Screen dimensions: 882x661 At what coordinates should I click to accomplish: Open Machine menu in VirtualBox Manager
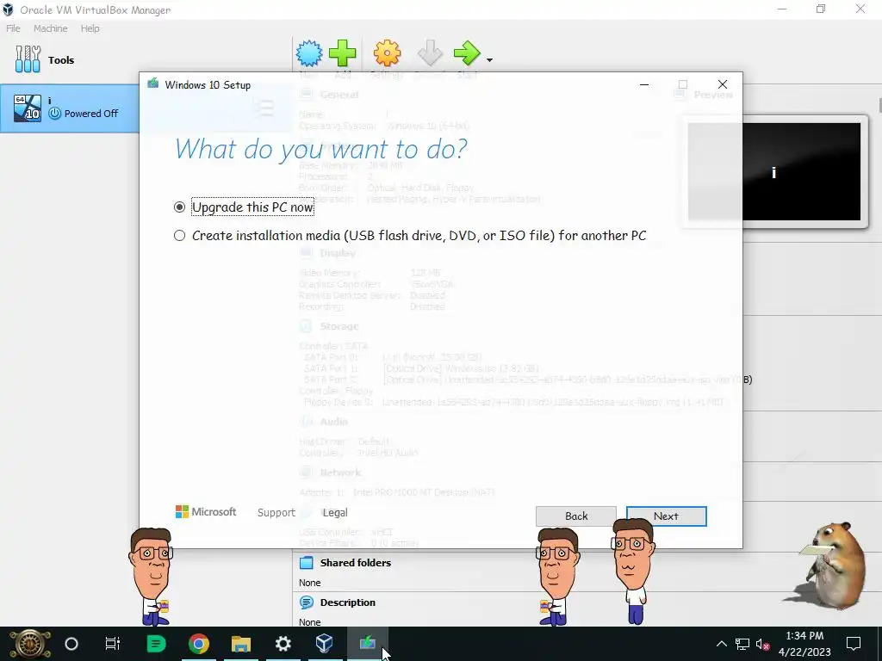tap(50, 28)
